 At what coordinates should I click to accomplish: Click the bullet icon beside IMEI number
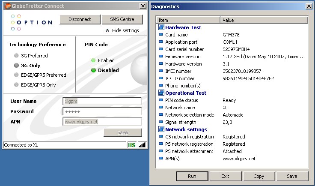pyautogui.click(x=161, y=71)
